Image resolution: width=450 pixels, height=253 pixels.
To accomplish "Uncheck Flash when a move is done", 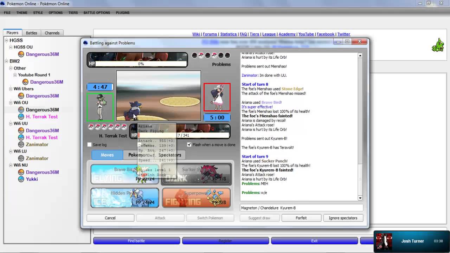I will point(189,145).
